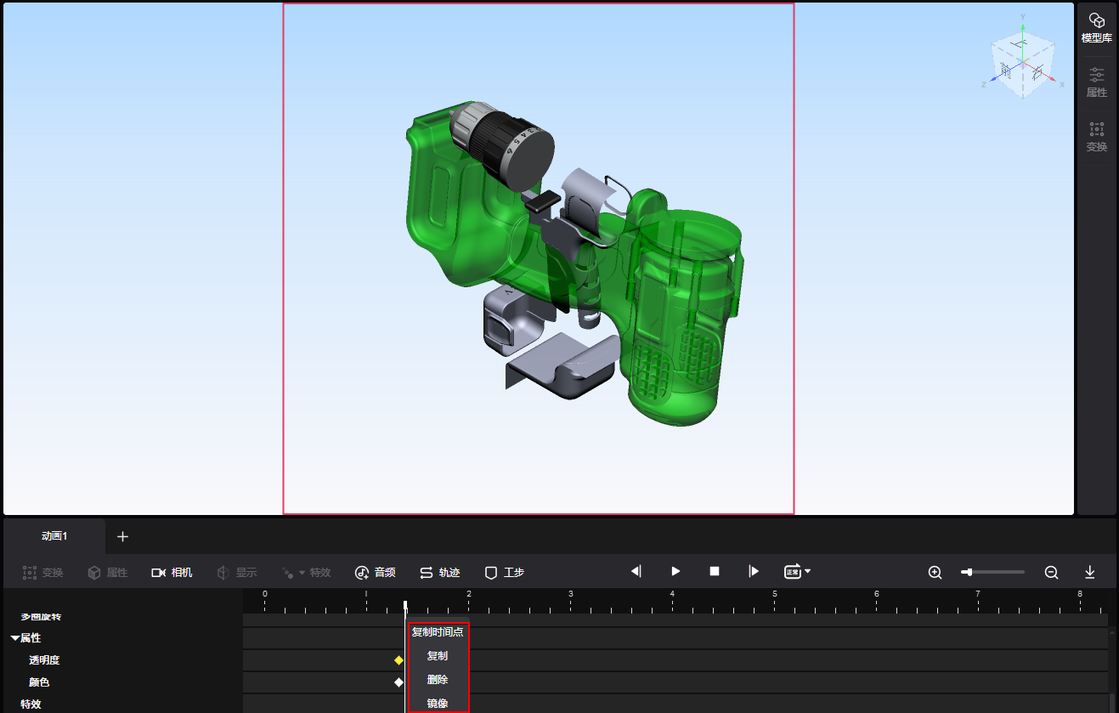
Task: Click the 相机 camera tool
Action: coord(172,573)
